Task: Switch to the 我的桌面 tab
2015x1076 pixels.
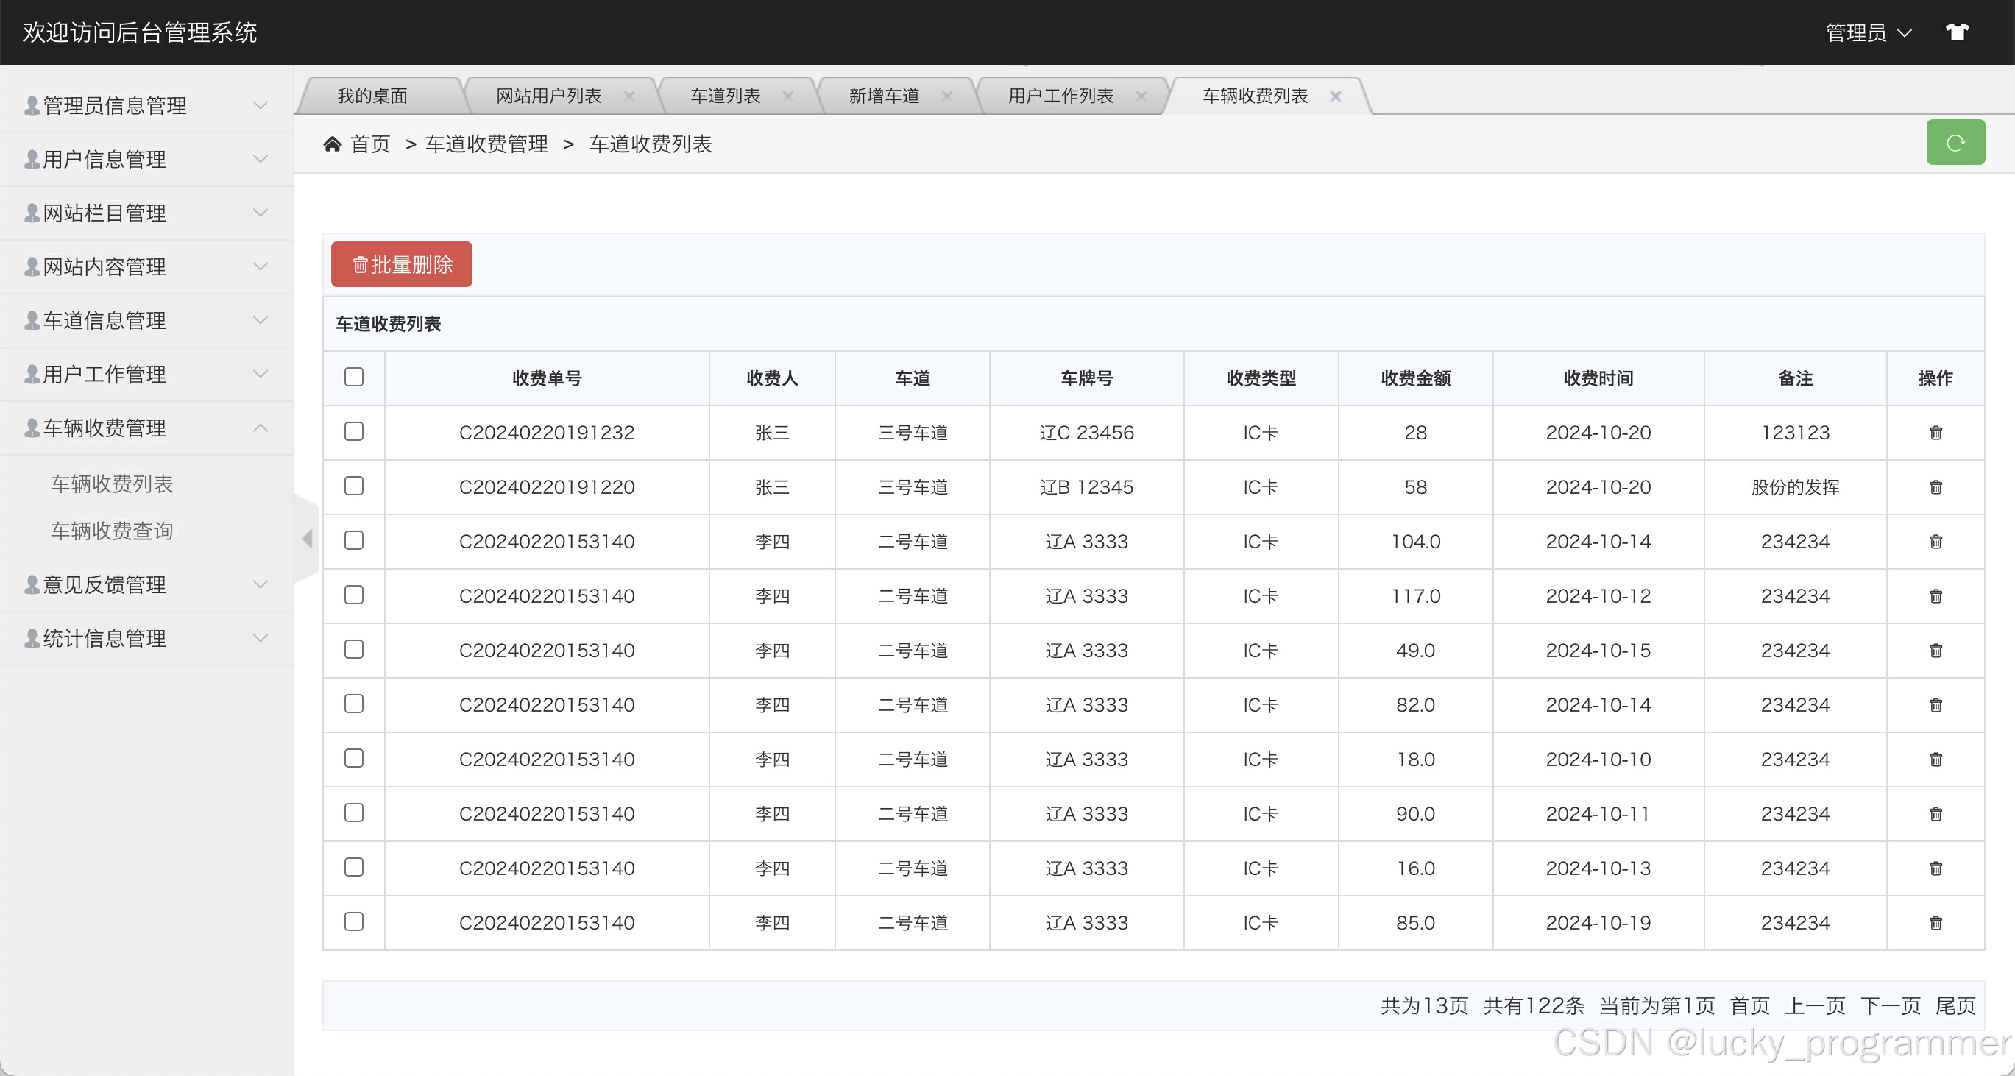Action: pos(372,96)
